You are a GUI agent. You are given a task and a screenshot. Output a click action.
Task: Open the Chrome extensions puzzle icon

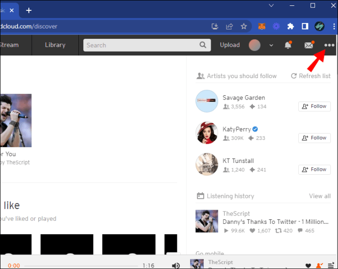(x=290, y=27)
